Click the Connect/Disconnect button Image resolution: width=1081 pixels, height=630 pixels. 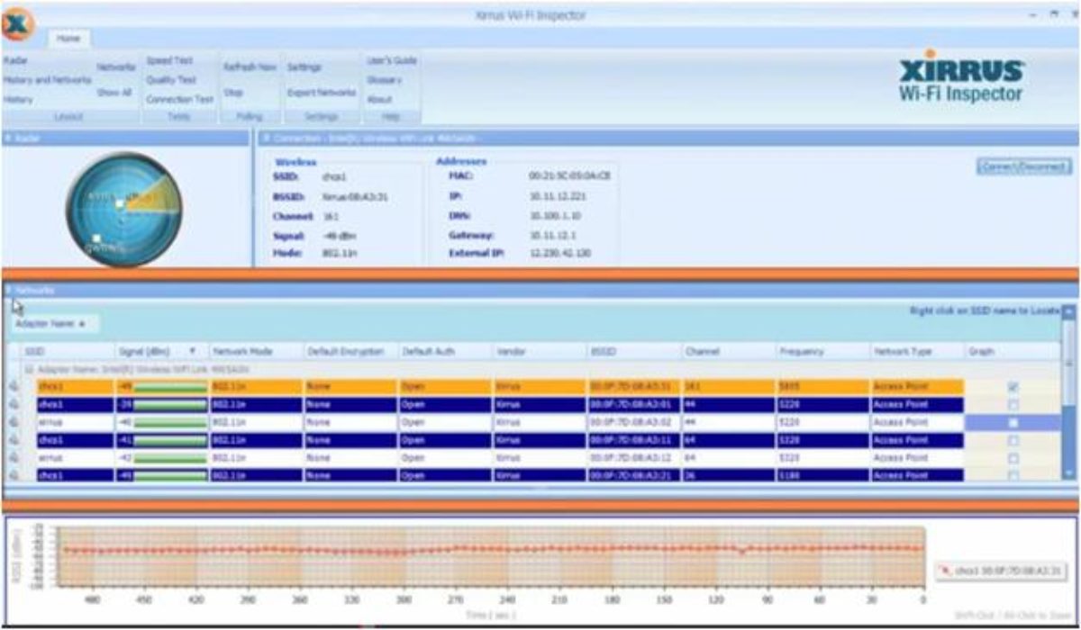[x=1024, y=166]
